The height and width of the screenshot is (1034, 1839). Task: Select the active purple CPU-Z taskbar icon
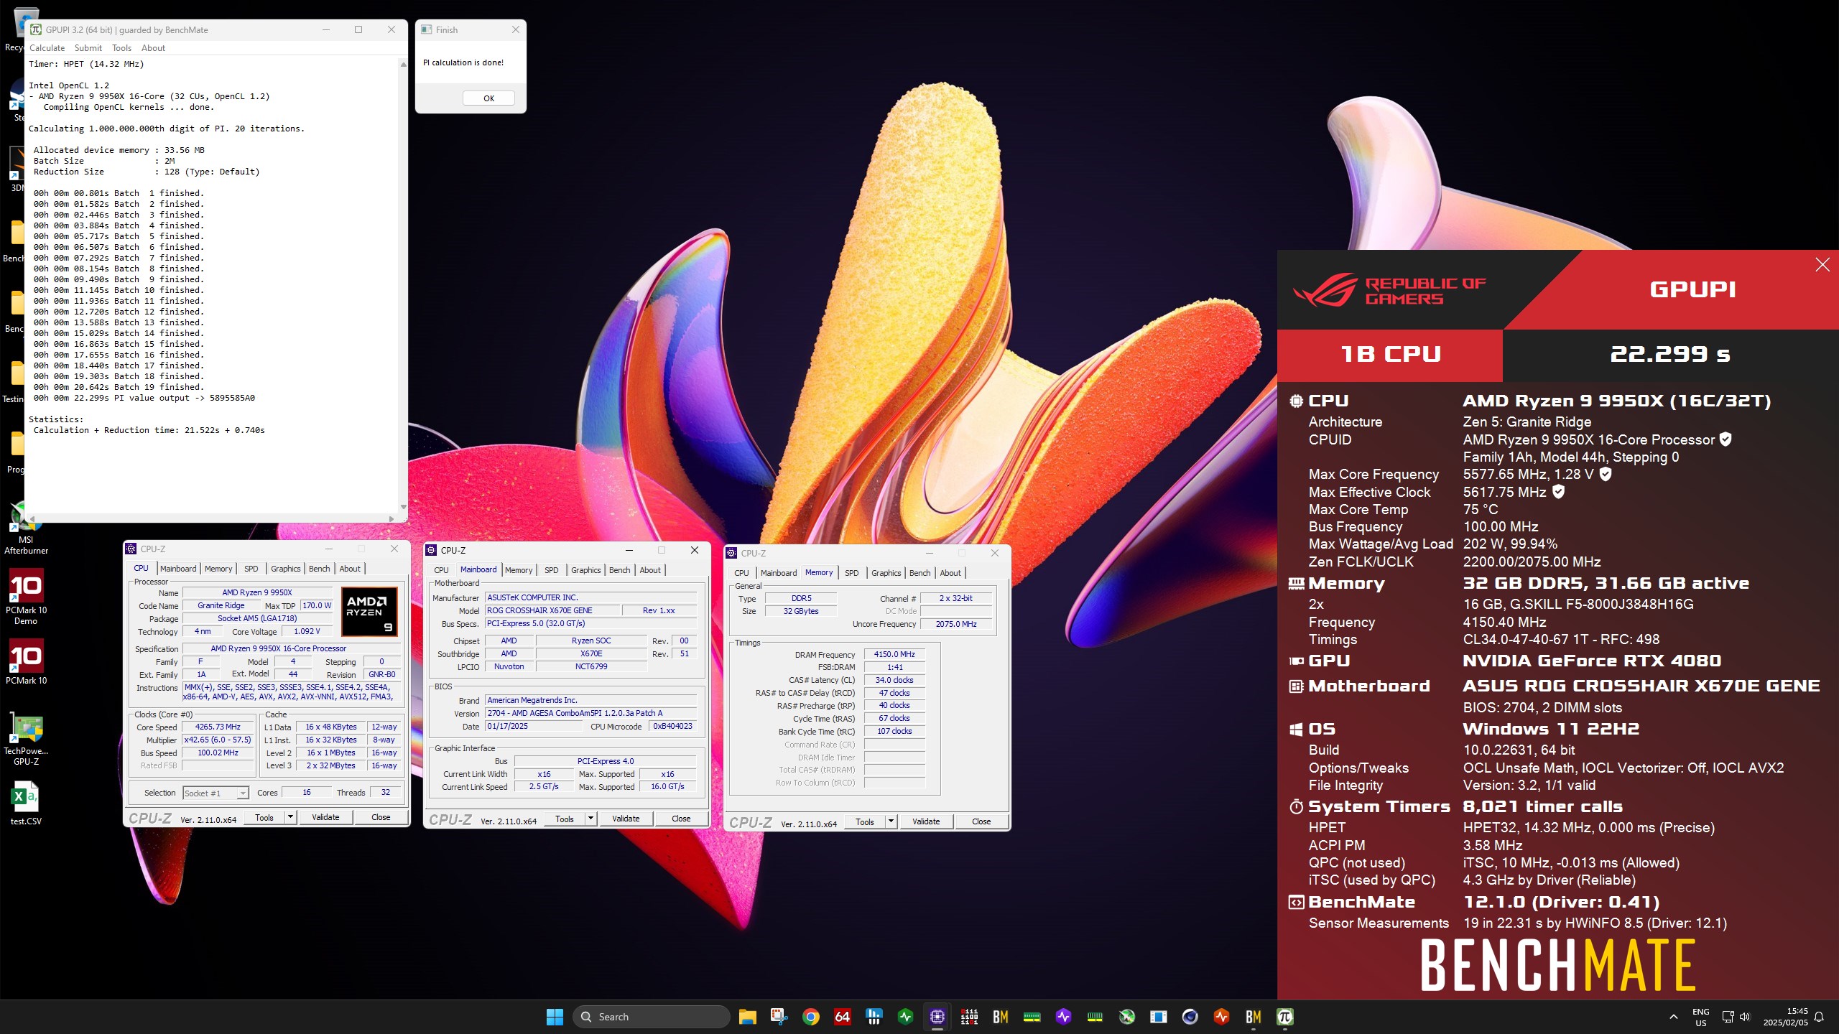click(937, 1017)
